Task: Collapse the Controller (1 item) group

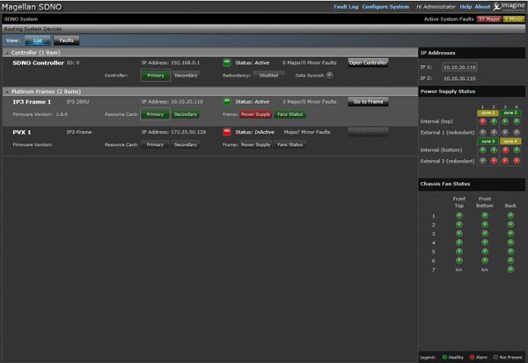Action: coord(7,53)
